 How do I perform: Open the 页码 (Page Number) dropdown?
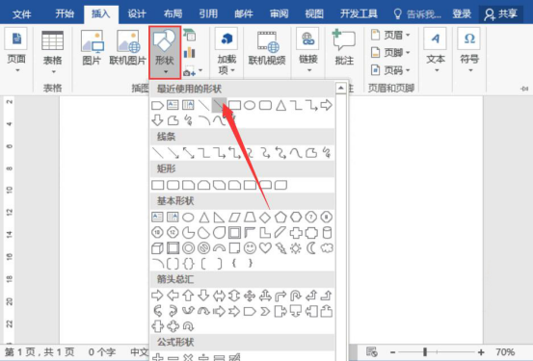pyautogui.click(x=390, y=70)
